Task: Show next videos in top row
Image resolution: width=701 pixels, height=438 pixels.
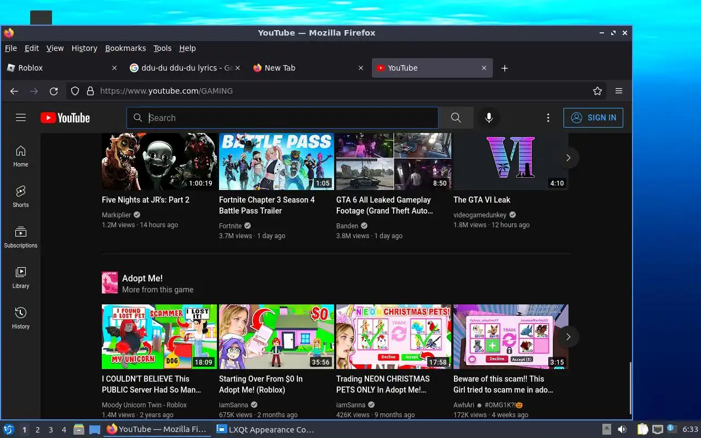Action: coord(568,158)
